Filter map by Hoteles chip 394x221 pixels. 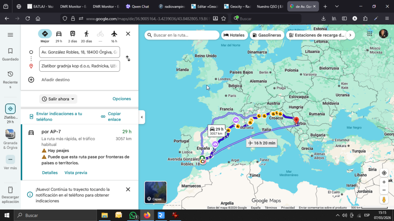[x=234, y=35]
